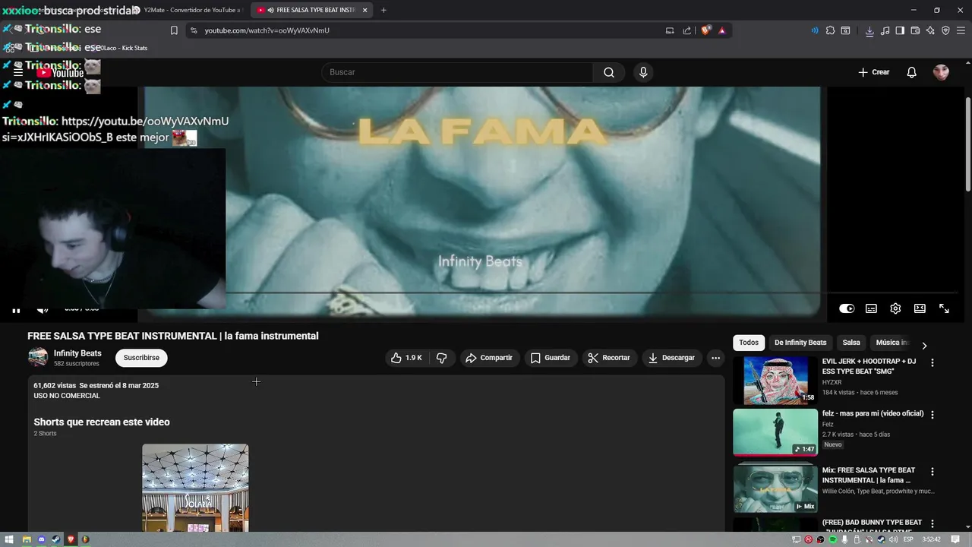Screen dimensions: 972x547
Task: Close the FREE SALSA TYPE BEAT tab
Action: (x=364, y=10)
